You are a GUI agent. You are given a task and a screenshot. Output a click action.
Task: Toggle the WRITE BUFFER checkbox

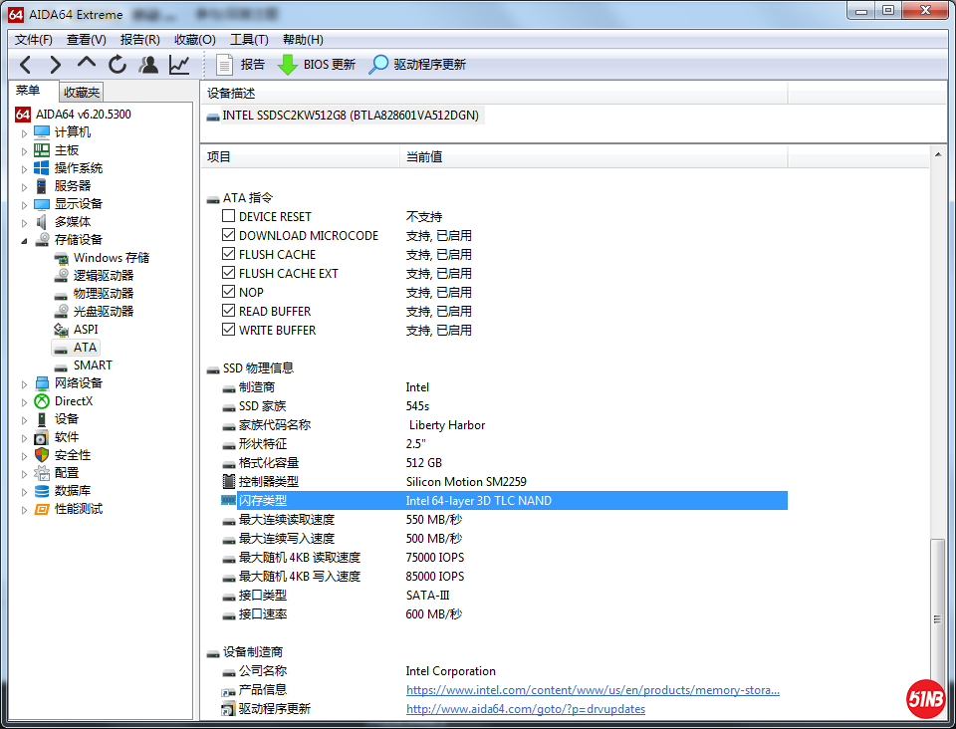pos(229,330)
